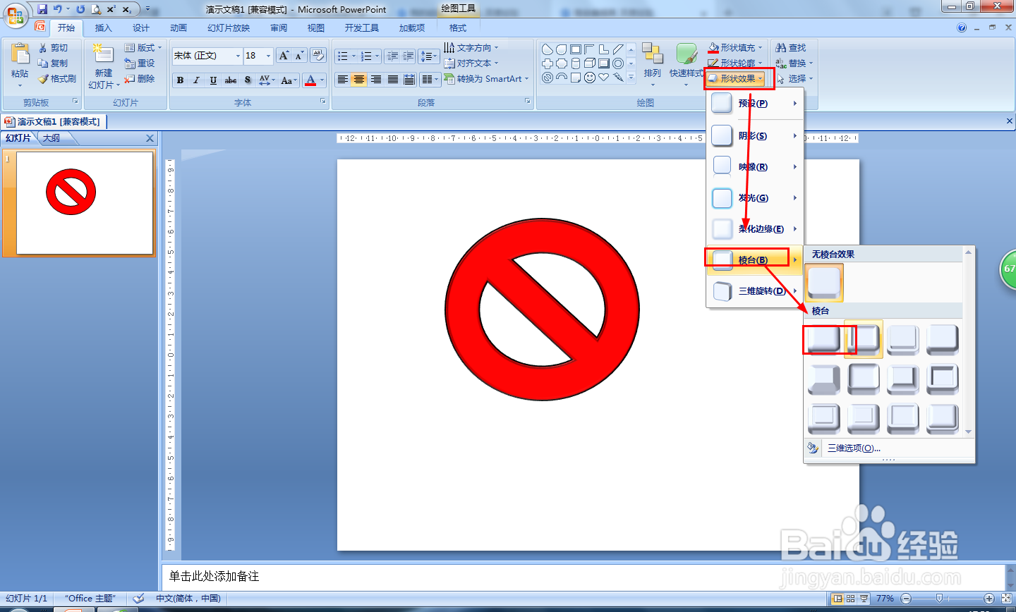Image resolution: width=1016 pixels, height=612 pixels.
Task: Copy selection with 复制
Action: pos(54,63)
